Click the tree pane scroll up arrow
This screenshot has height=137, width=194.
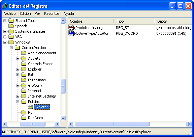(63, 21)
